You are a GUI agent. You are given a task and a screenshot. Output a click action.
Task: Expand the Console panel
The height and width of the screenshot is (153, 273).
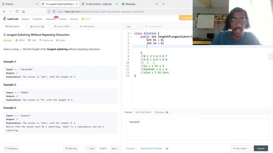131,148
